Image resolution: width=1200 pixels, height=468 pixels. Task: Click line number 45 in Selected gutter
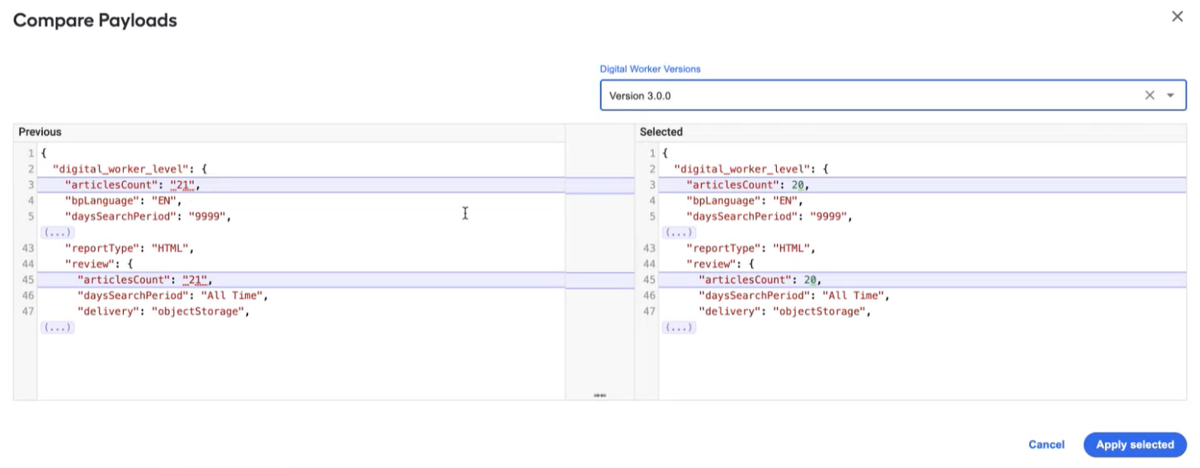(651, 280)
